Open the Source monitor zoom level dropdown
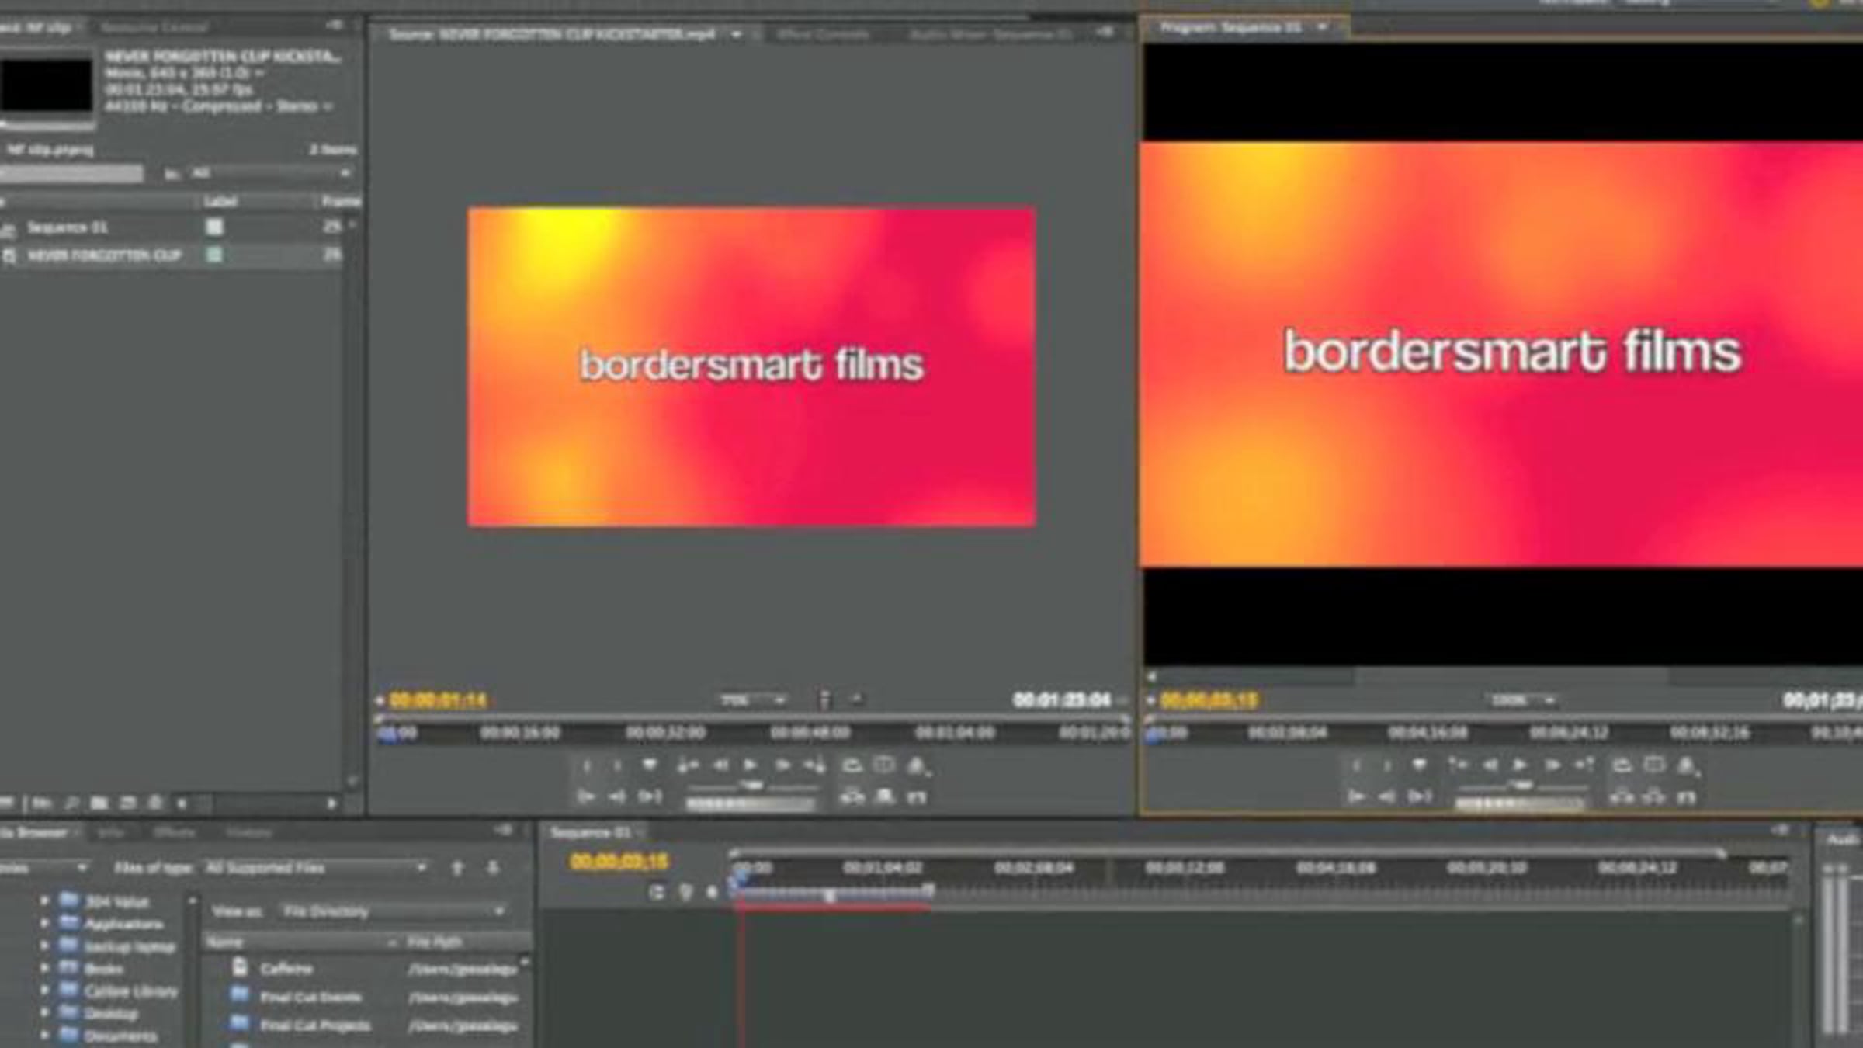Viewport: 1863px width, 1048px height. click(751, 700)
